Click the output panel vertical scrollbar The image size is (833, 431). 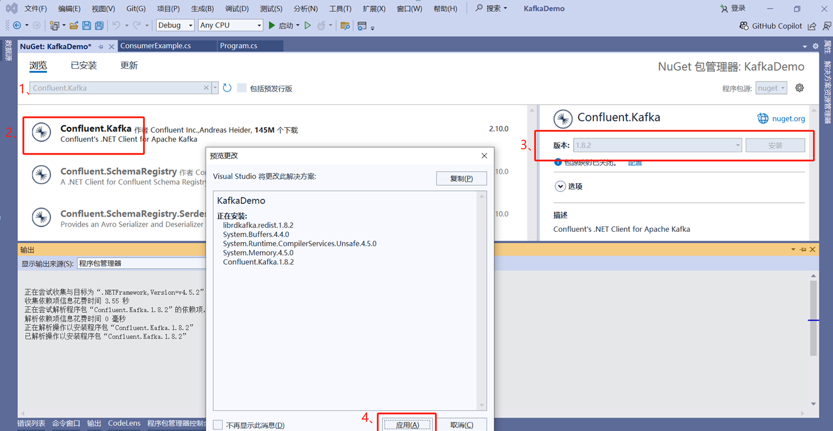813,339
